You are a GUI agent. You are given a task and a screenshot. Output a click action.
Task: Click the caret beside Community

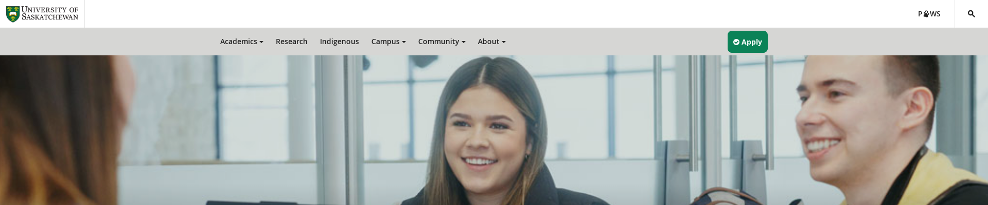(x=464, y=42)
